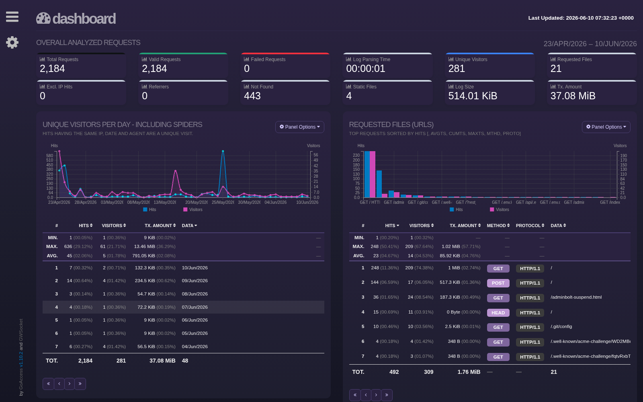Sort Requested Files table by Hits column
The height and width of the screenshot is (402, 643).
click(x=392, y=226)
